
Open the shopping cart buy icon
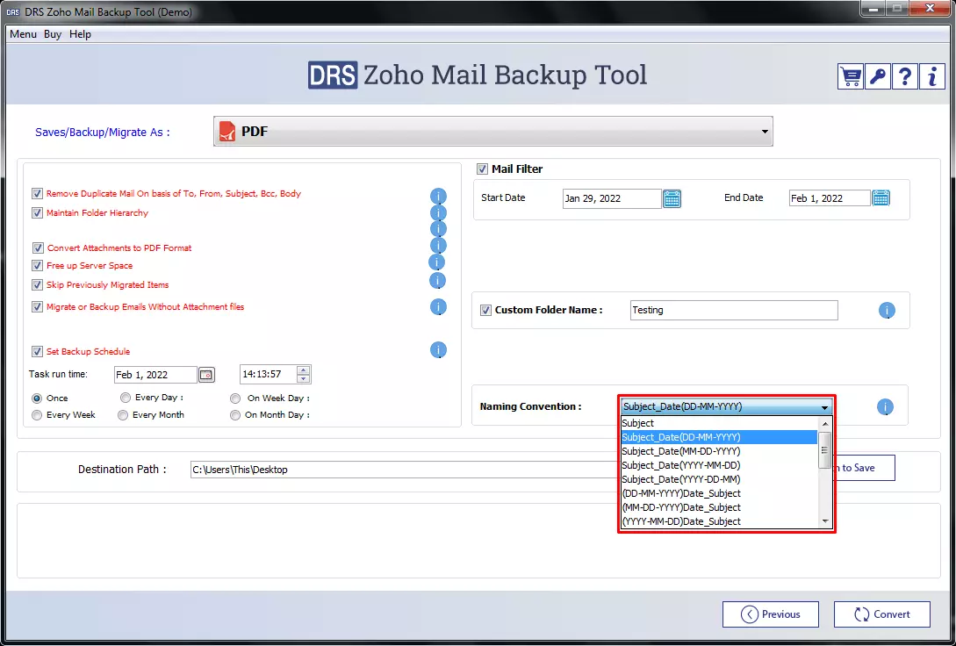coord(850,76)
